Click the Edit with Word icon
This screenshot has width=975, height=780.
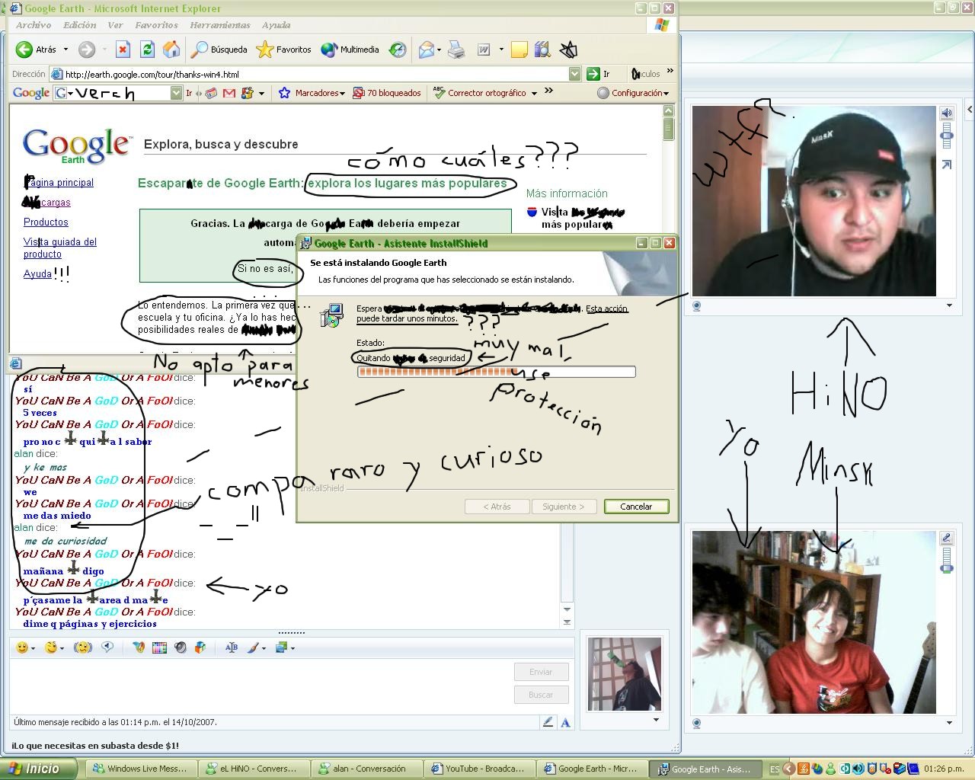(x=484, y=50)
